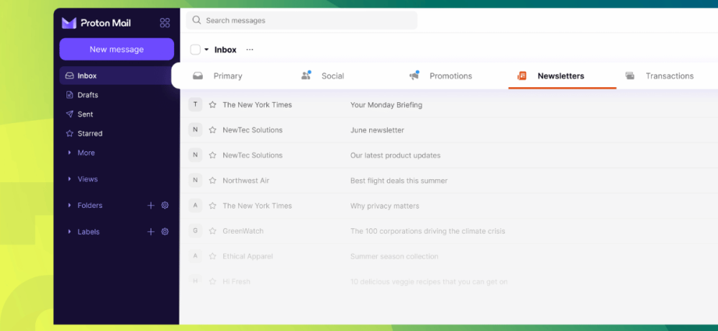Click the Social tab people icon
This screenshot has width=718, height=331.
coord(306,76)
